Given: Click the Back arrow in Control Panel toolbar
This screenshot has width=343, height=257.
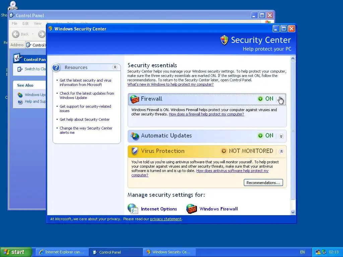Looking at the screenshot, I should (16, 34).
